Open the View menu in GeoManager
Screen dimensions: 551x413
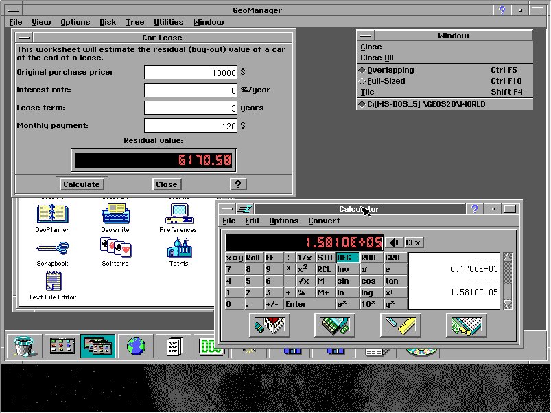click(41, 22)
